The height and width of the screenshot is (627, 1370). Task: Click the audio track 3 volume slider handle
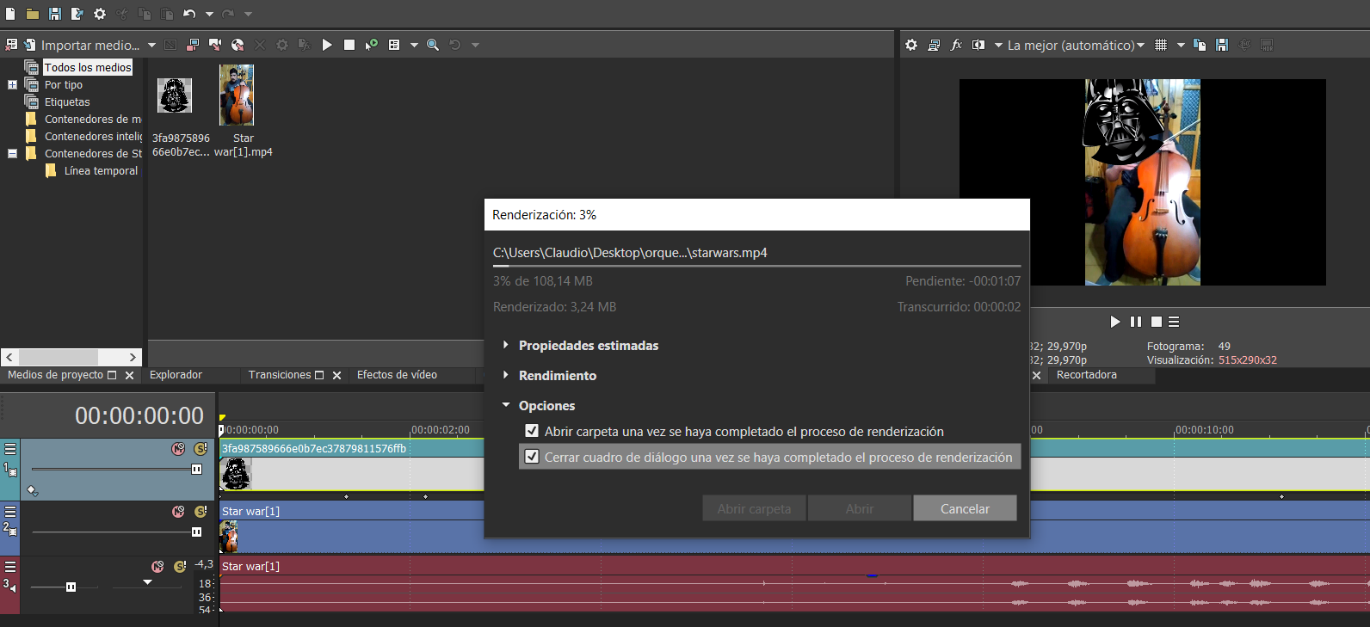(71, 587)
